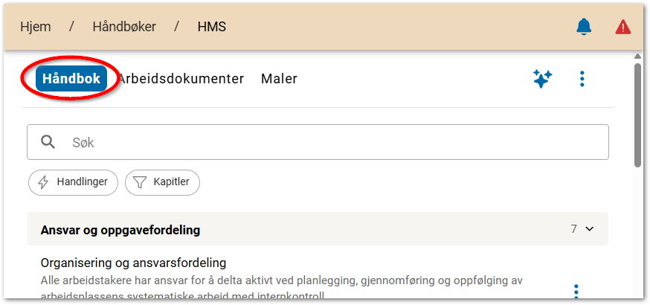Click the vertical scrollbar thumb
The width and height of the screenshot is (650, 305).
coord(637,115)
